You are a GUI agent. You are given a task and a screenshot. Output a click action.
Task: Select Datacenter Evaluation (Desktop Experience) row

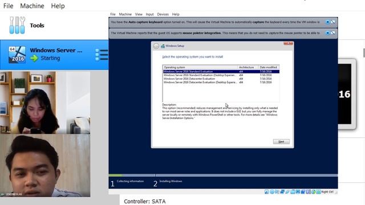tap(221, 82)
